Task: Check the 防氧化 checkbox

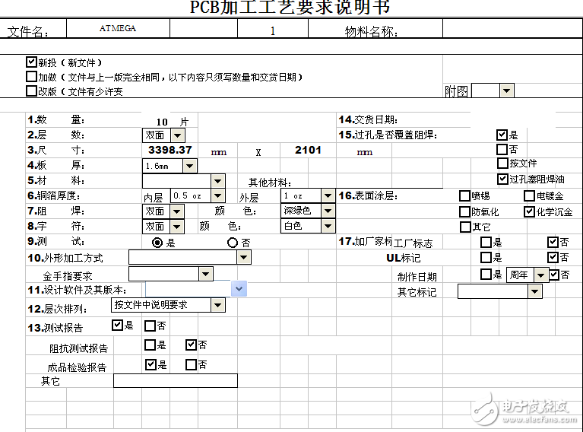Action: coord(465,211)
